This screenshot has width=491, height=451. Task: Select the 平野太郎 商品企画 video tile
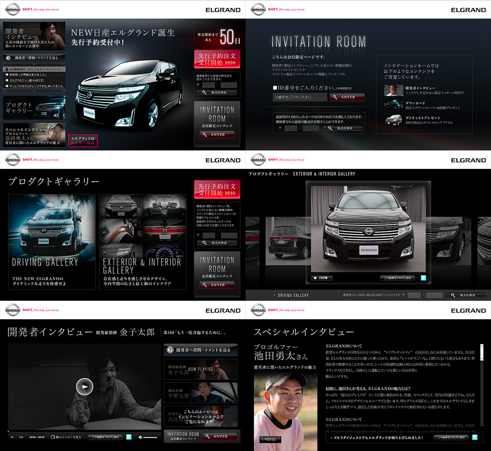200,393
